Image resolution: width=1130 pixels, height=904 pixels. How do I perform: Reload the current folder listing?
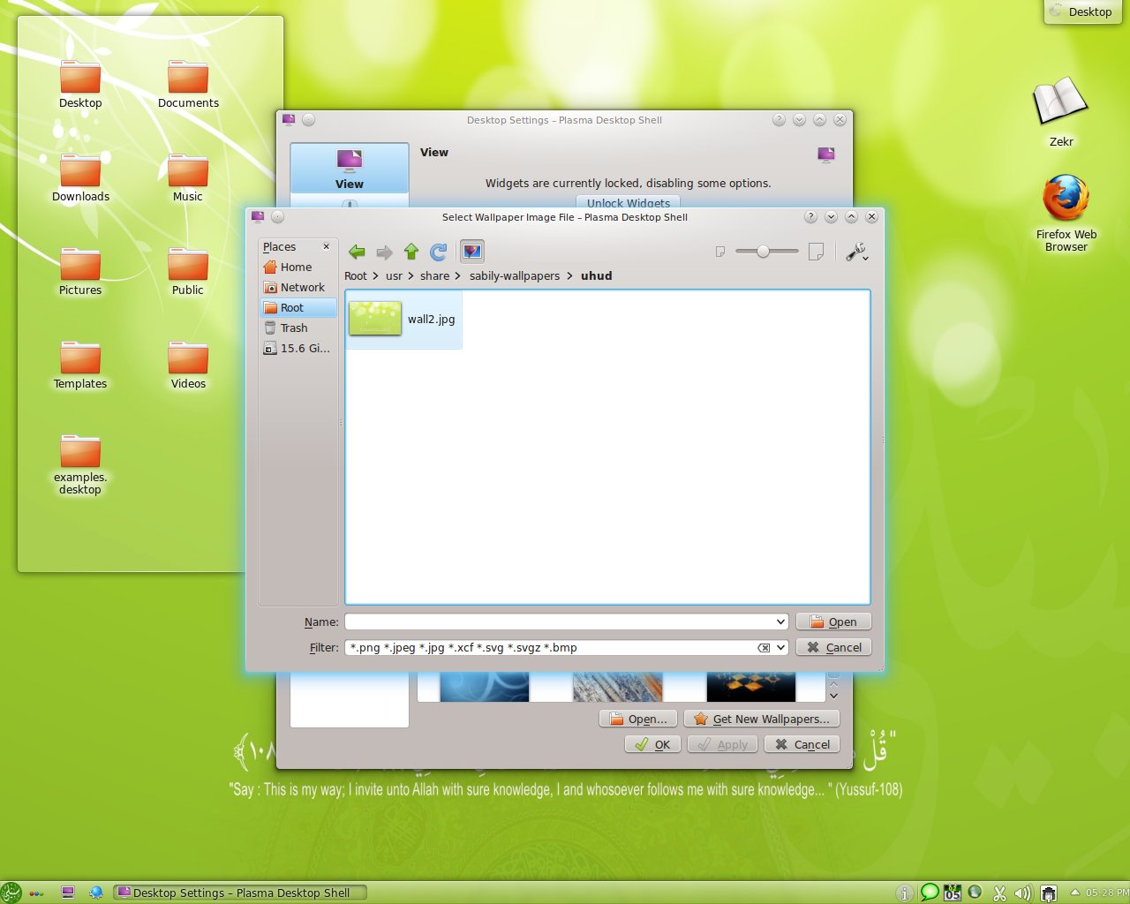pos(438,252)
